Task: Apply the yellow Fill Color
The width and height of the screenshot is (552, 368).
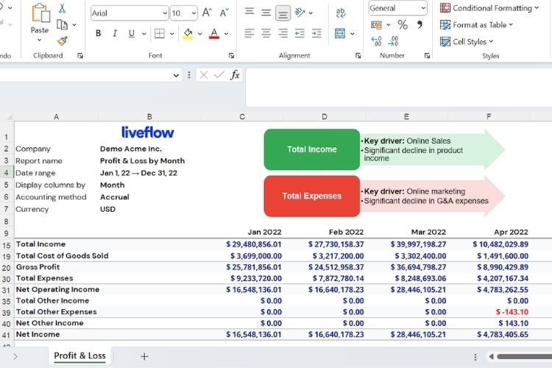Action: [x=188, y=33]
